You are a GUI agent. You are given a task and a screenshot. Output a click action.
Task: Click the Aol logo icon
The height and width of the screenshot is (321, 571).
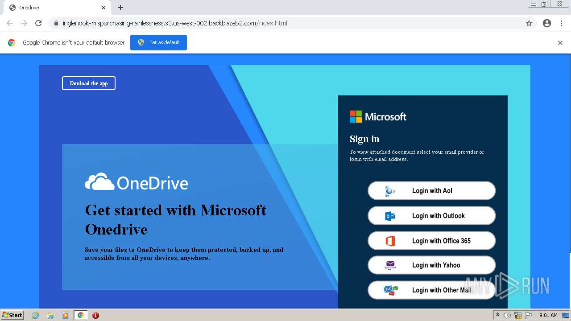[390, 191]
